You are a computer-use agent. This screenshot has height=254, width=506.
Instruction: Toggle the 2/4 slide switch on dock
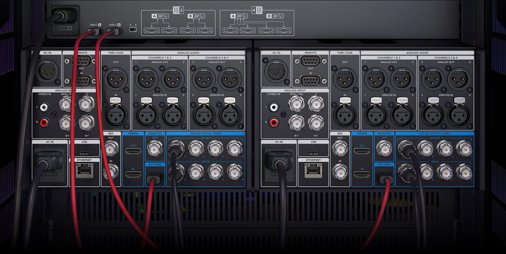133,29
